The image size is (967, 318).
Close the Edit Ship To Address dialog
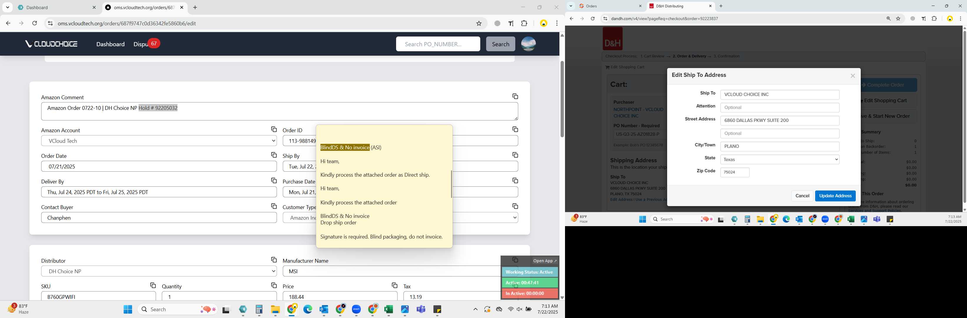click(853, 76)
